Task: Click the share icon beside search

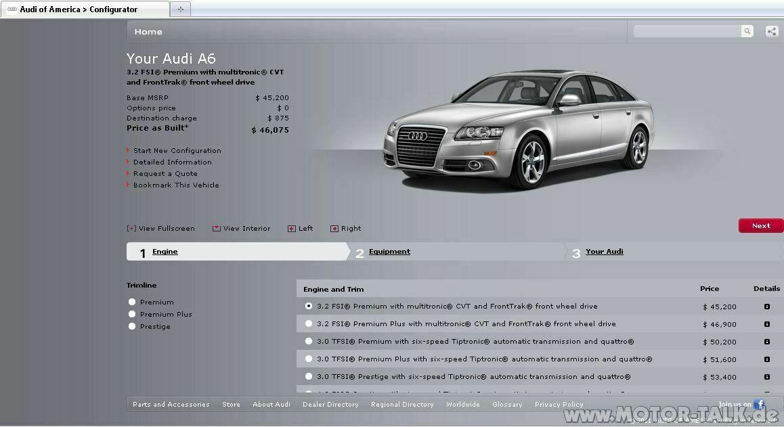Action: click(x=772, y=32)
